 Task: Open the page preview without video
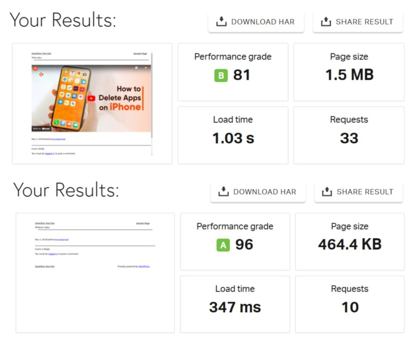click(x=95, y=273)
